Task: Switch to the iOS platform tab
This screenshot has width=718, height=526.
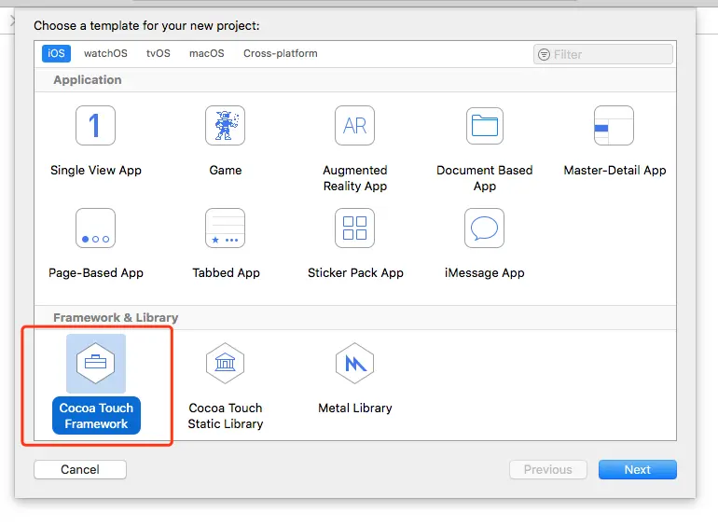Action: click(x=56, y=53)
